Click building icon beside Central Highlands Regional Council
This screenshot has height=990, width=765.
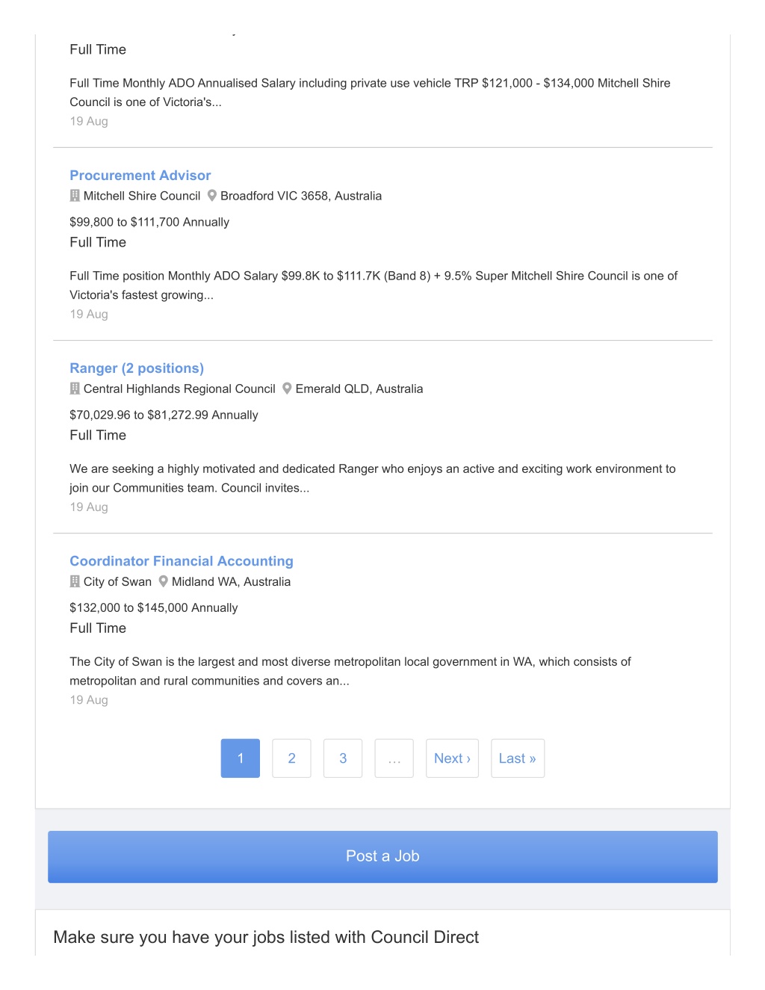click(x=75, y=389)
